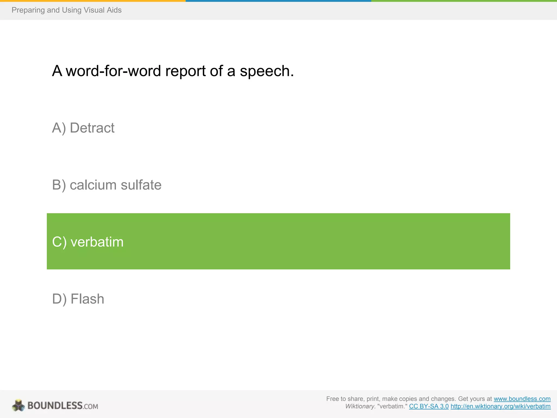The height and width of the screenshot is (418, 557).
Task: Open the www.boundless.com link
Action: (522, 399)
